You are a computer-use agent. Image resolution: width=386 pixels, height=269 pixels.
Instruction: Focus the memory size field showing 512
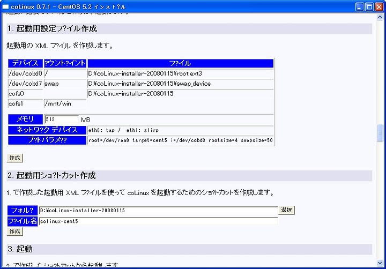tap(61, 119)
